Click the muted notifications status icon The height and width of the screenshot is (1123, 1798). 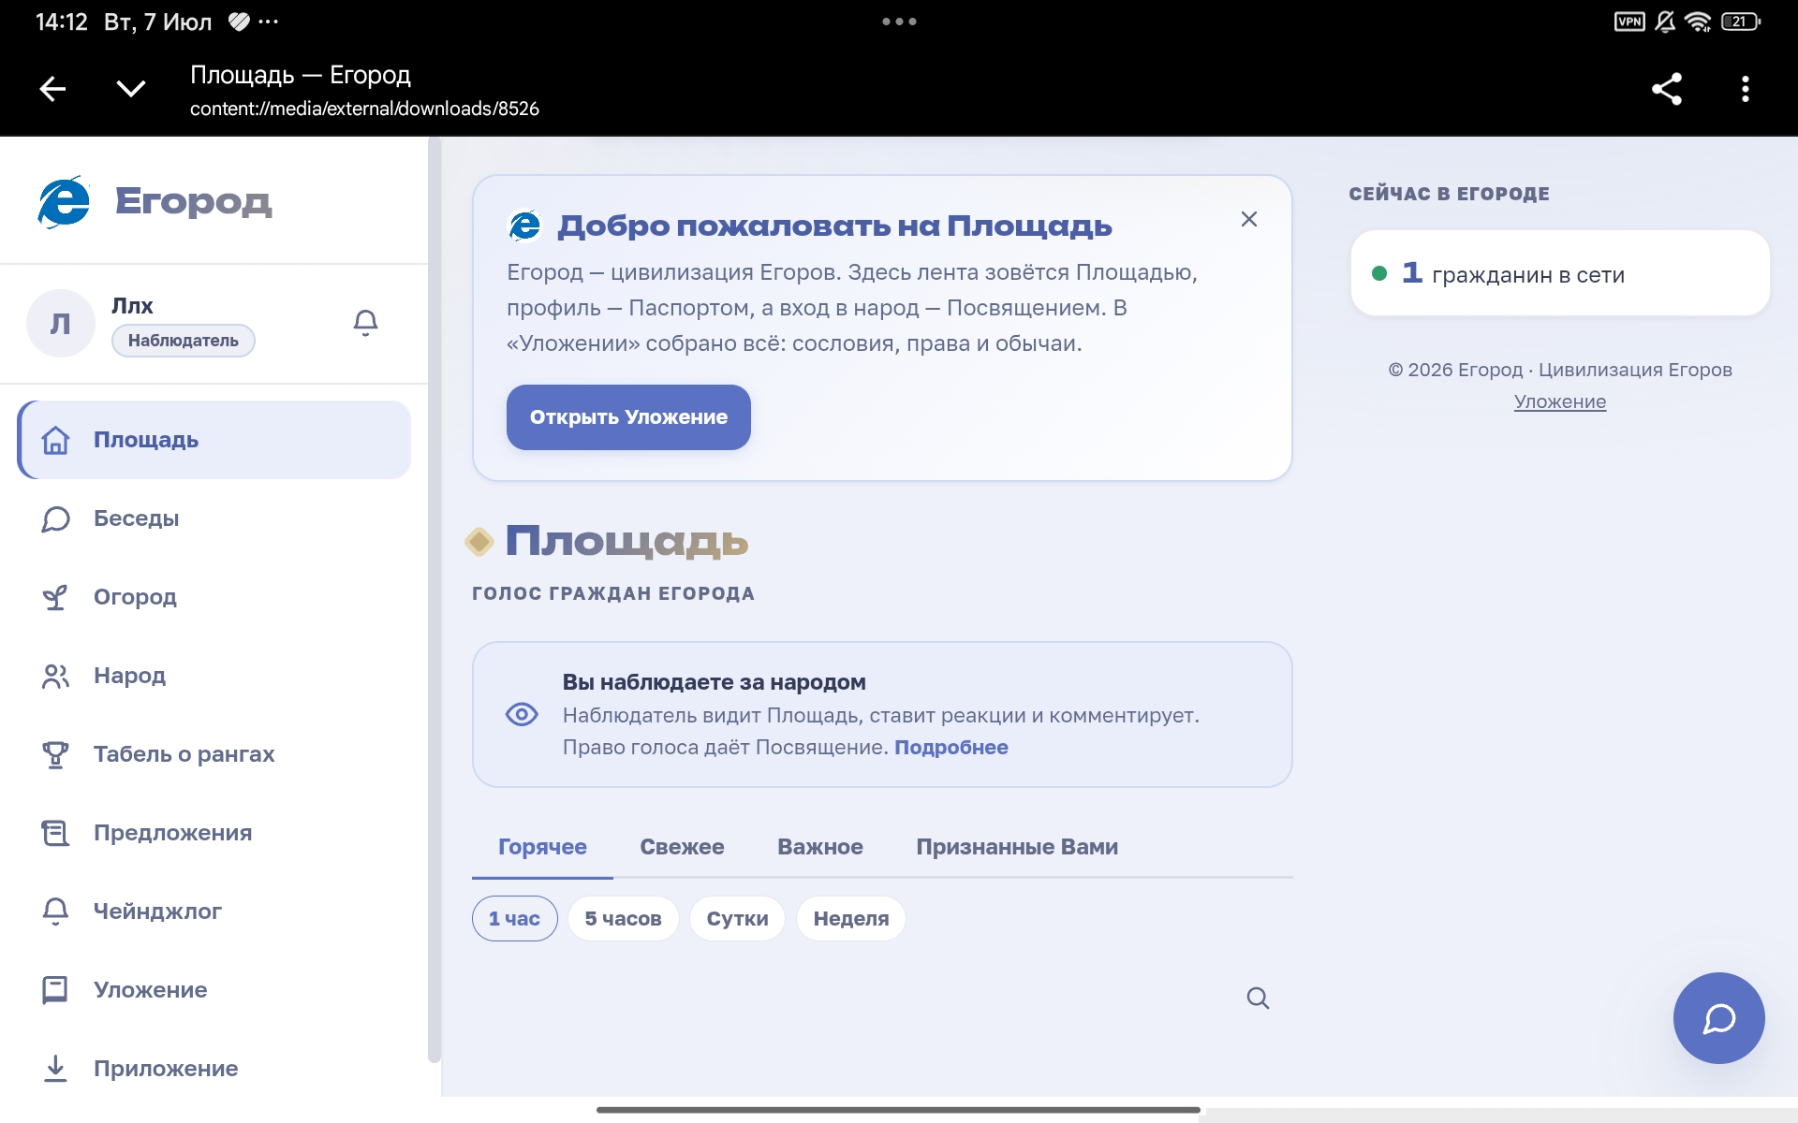1665,22
